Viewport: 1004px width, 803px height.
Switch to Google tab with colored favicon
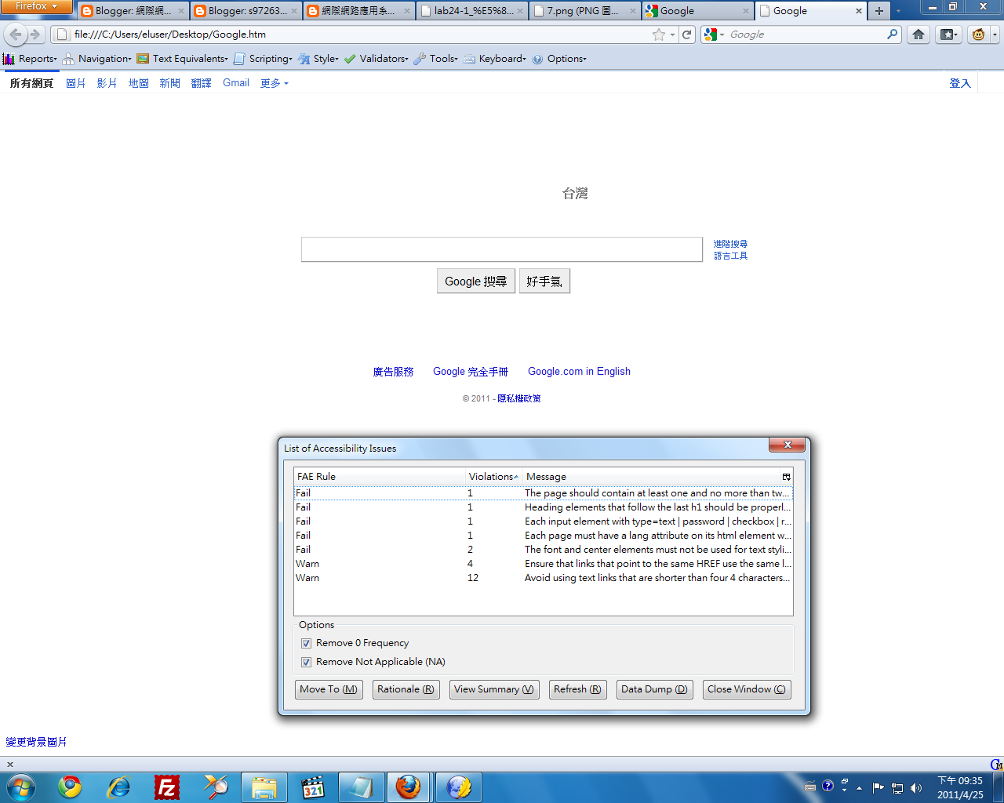(x=697, y=11)
